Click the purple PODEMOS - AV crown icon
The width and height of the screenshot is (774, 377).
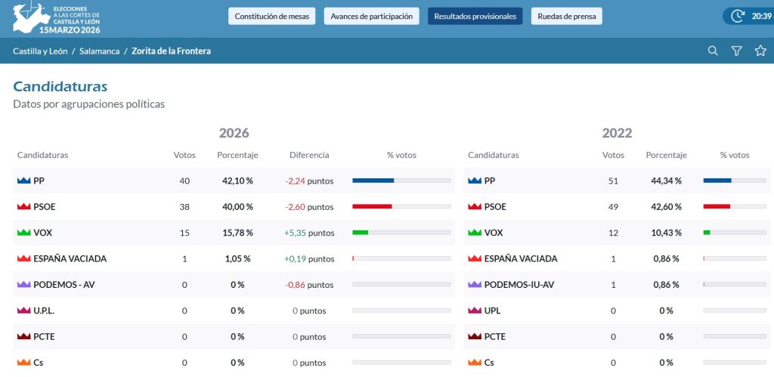click(x=23, y=285)
